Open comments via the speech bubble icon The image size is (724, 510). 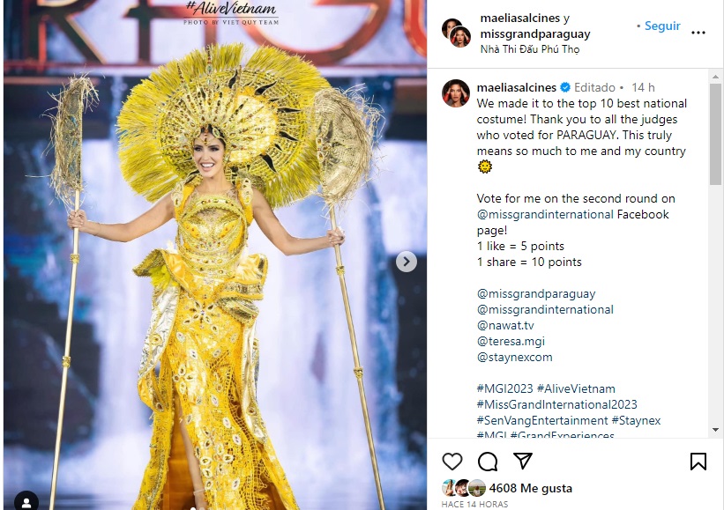488,462
